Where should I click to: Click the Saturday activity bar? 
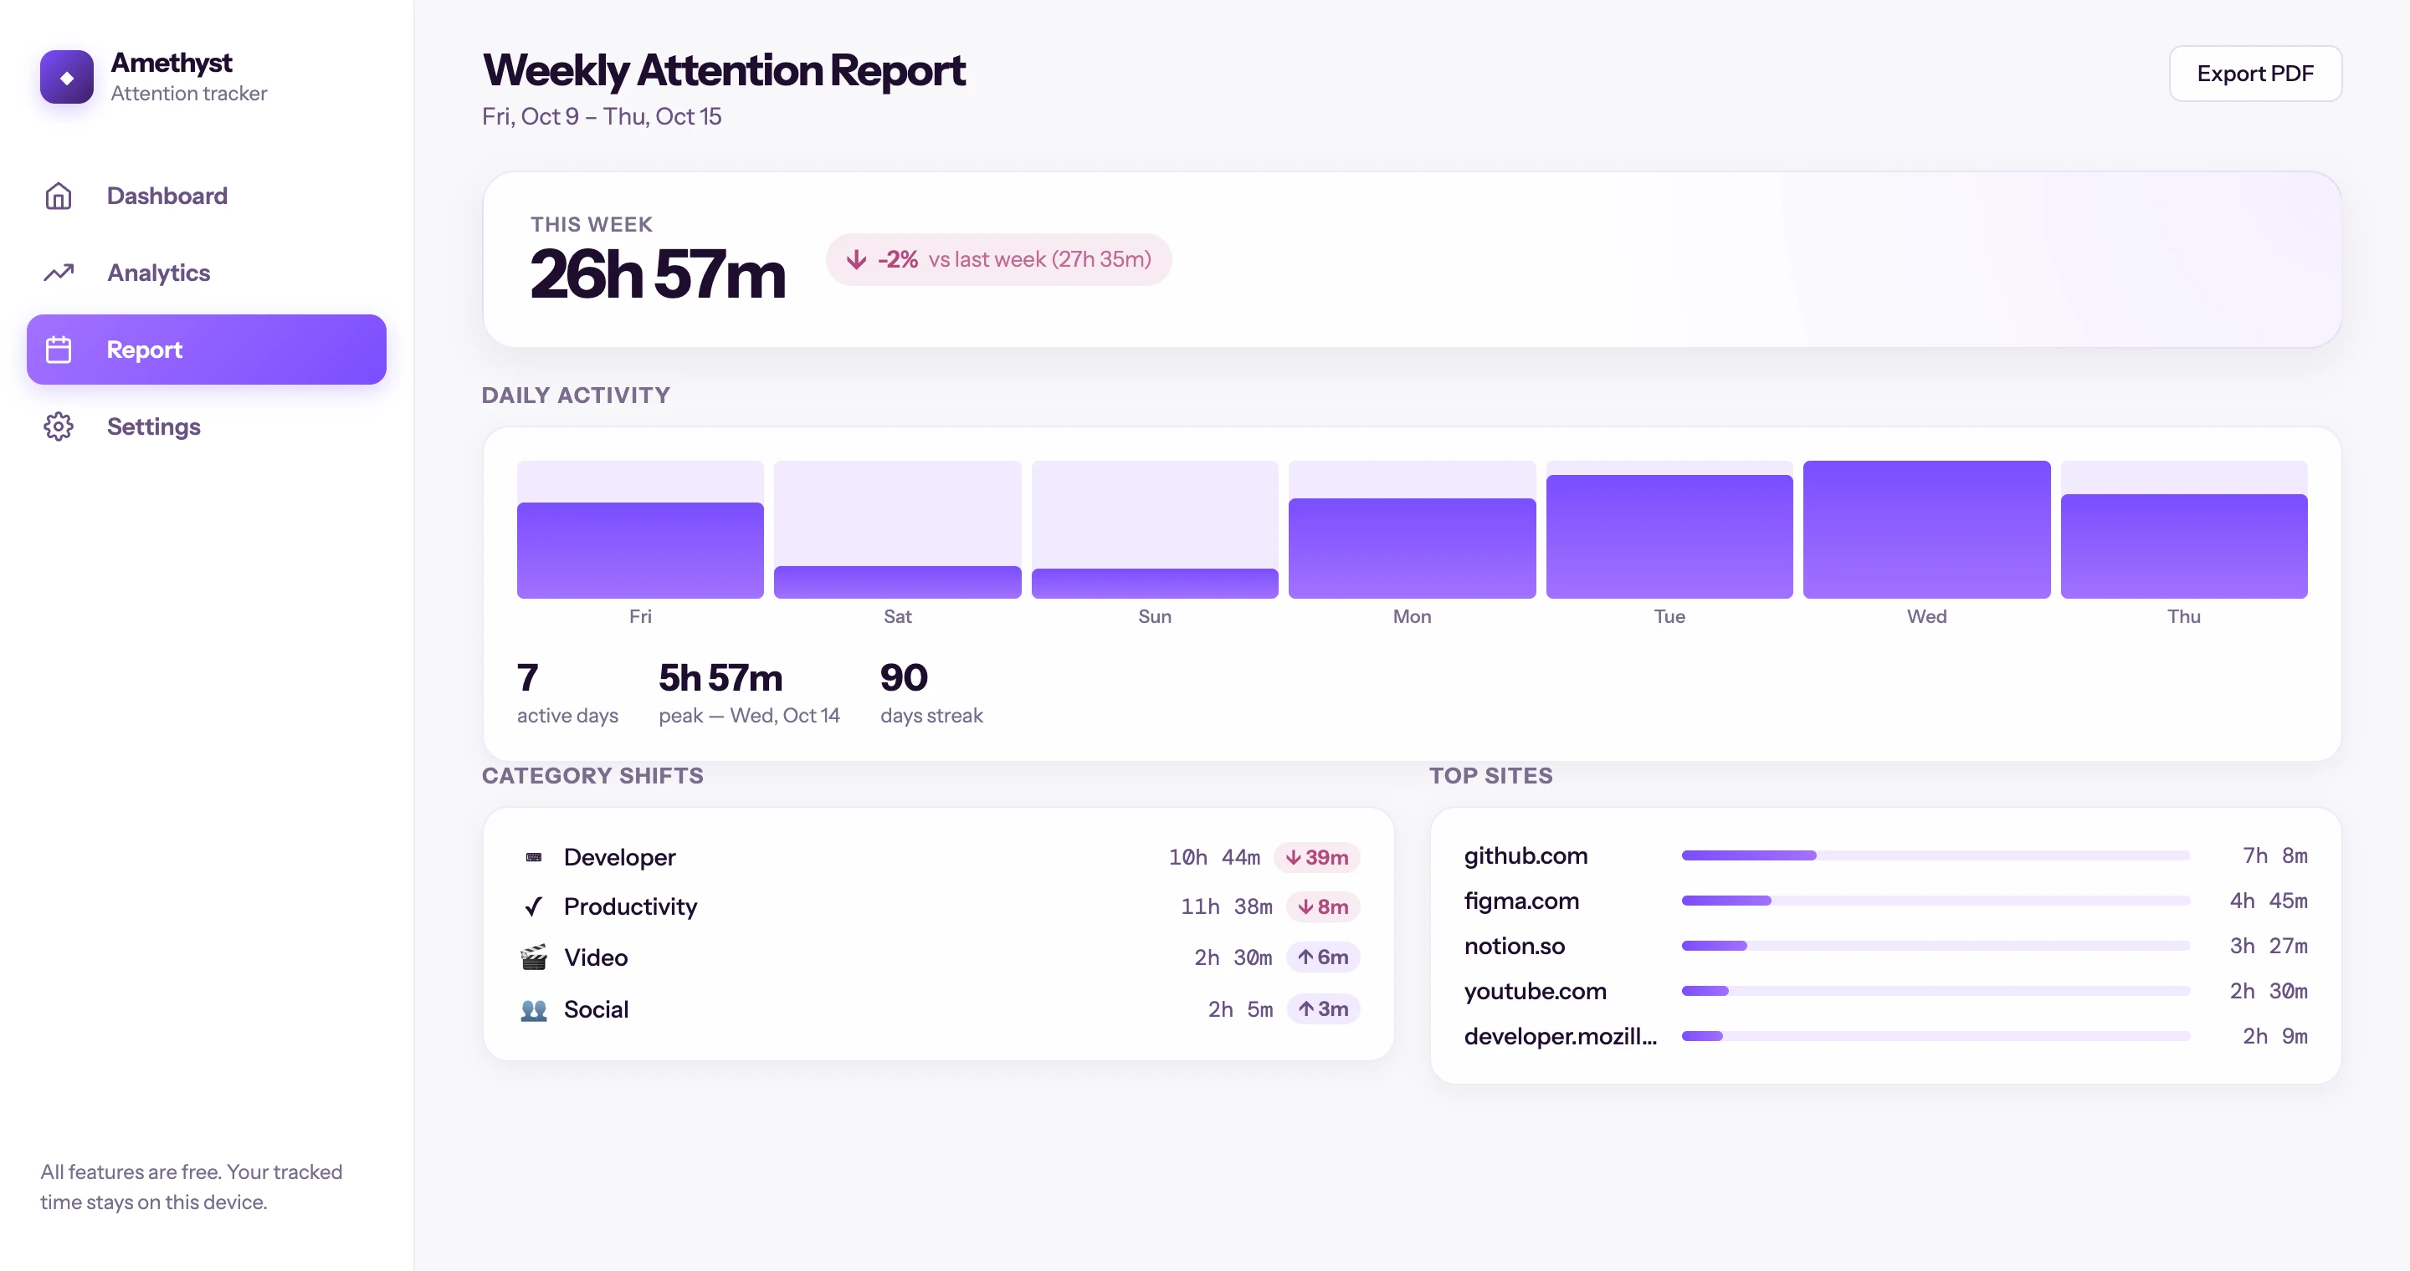tap(897, 582)
